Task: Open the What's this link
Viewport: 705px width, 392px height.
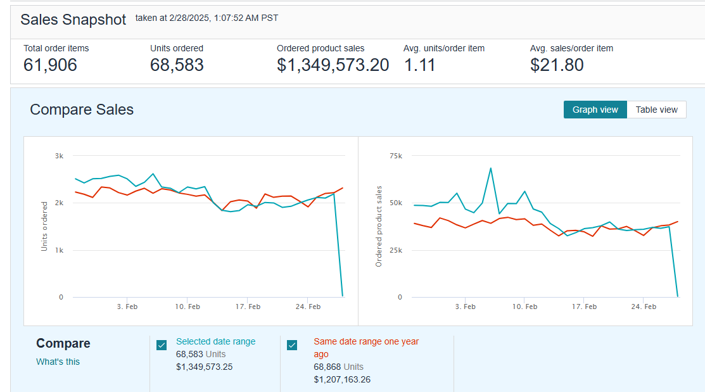Action: pyautogui.click(x=58, y=362)
